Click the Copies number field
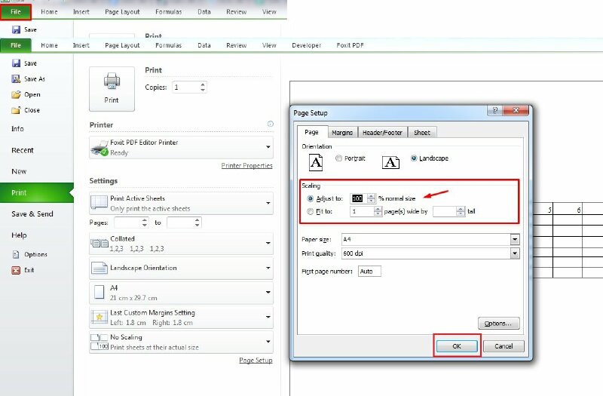Image resolution: width=603 pixels, height=396 pixels. pyautogui.click(x=185, y=87)
